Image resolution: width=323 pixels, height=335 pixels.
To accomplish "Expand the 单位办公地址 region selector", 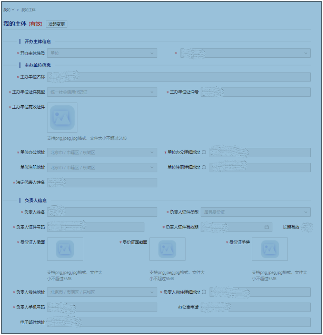I will 102,152.
